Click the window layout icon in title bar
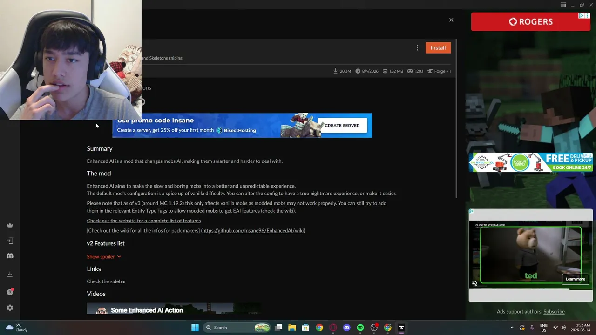The height and width of the screenshot is (335, 596). pyautogui.click(x=563, y=5)
